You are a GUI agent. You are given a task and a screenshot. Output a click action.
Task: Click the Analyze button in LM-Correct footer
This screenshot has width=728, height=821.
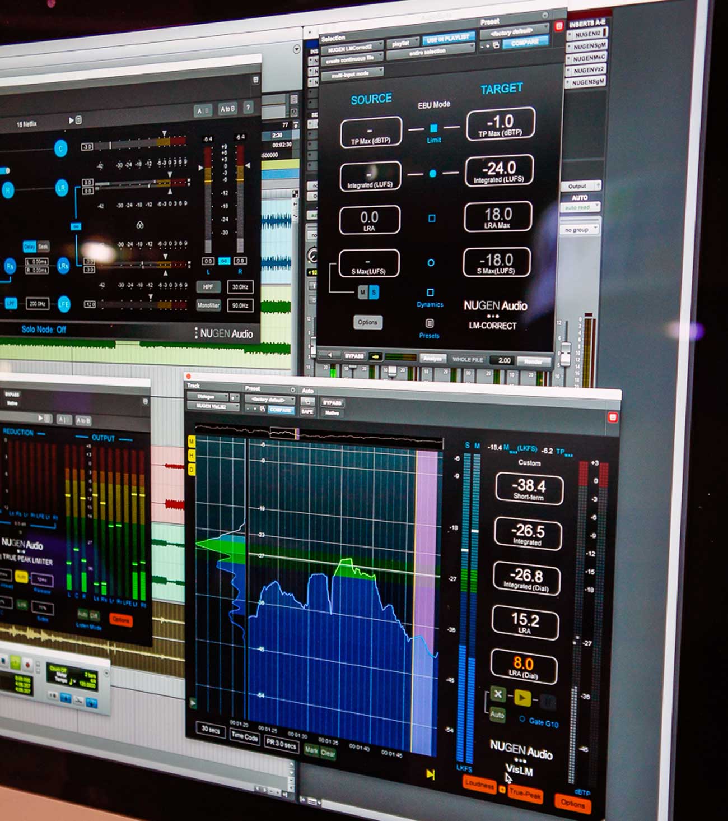coord(432,358)
